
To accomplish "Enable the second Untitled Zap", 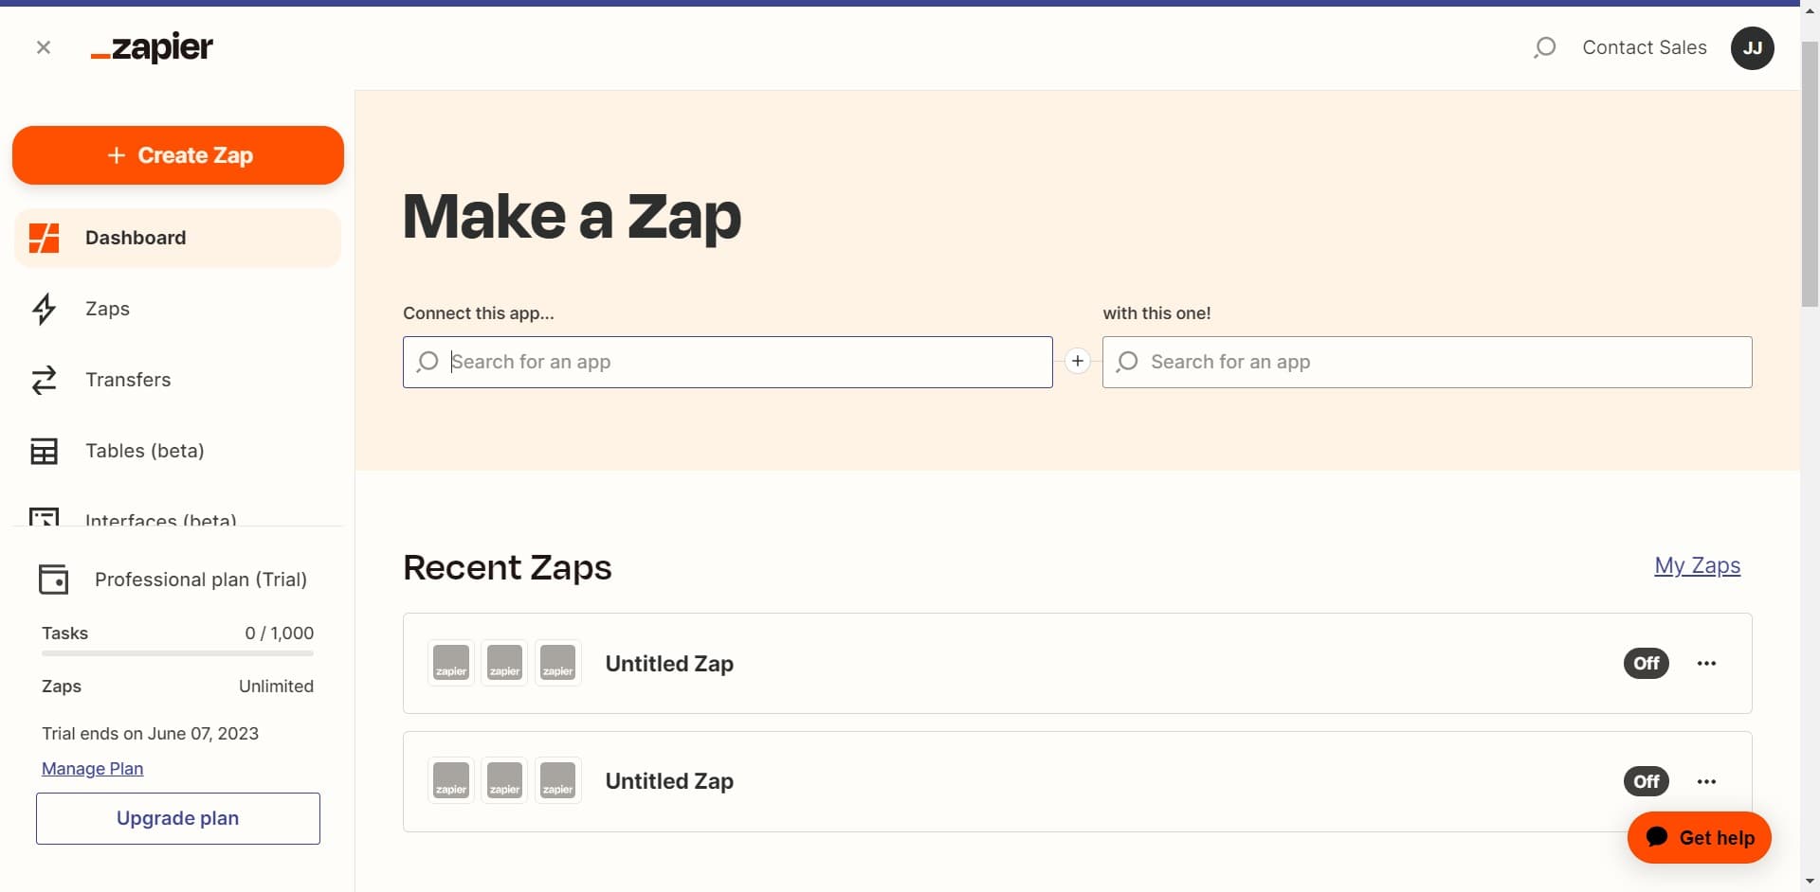I will [1646, 781].
